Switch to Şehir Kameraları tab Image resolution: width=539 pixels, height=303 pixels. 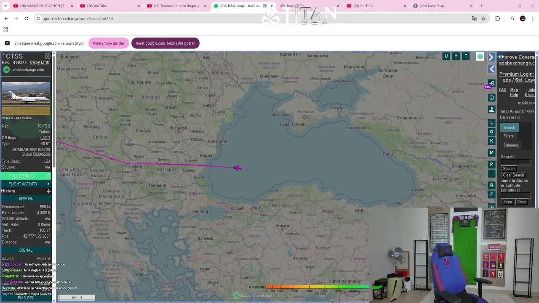(443, 6)
